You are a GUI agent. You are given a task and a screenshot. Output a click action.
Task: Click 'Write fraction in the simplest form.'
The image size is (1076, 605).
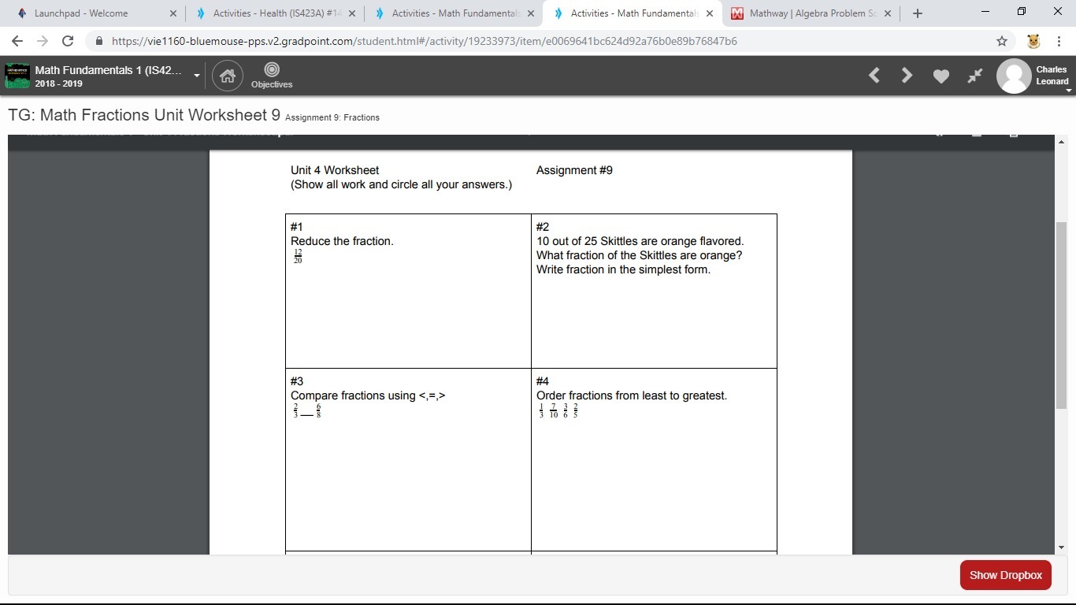(624, 269)
